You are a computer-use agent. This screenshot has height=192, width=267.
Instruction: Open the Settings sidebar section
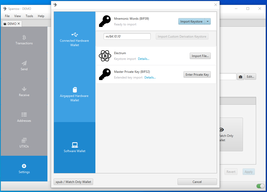[x=24, y=168]
